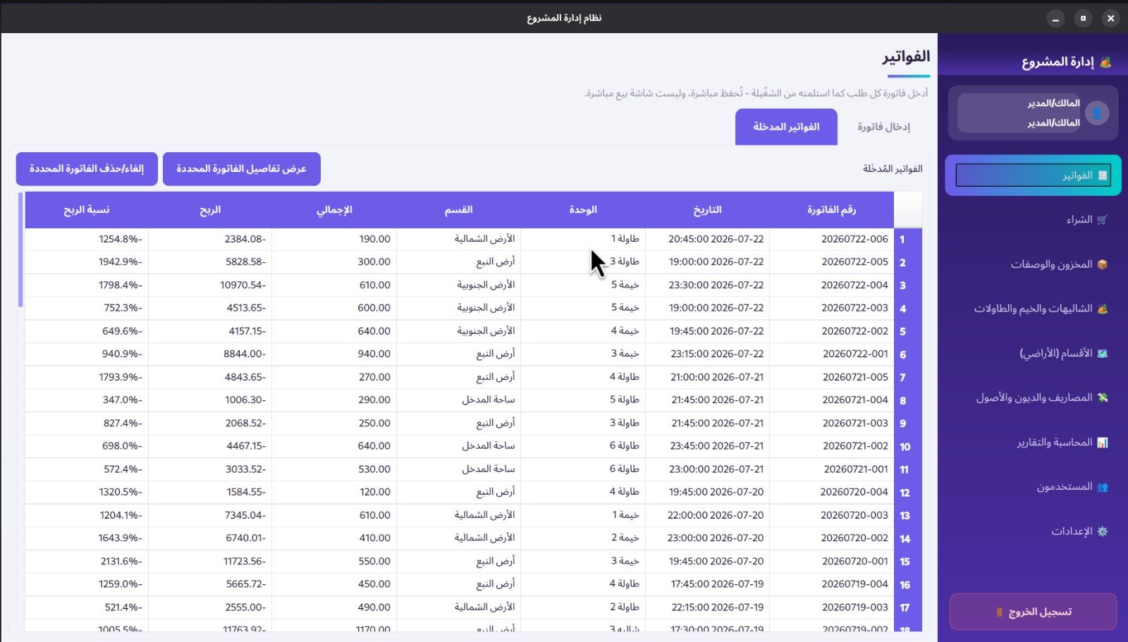
Task: Open الفواتير in the sidebar menu
Action: pos(1033,175)
